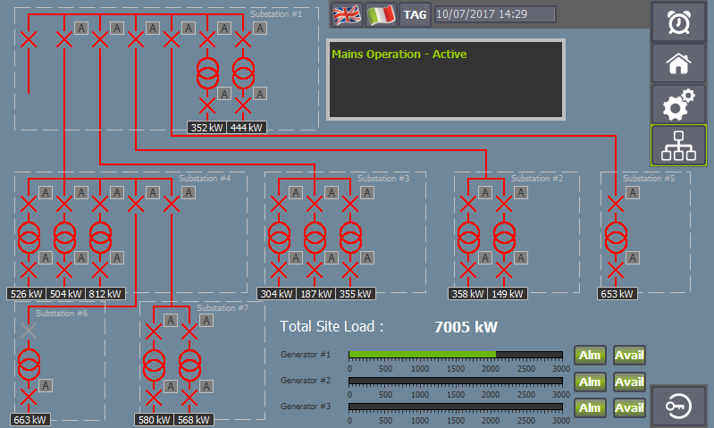Switch language to Italian flag
Screen dimensions: 714x428
coord(381,14)
